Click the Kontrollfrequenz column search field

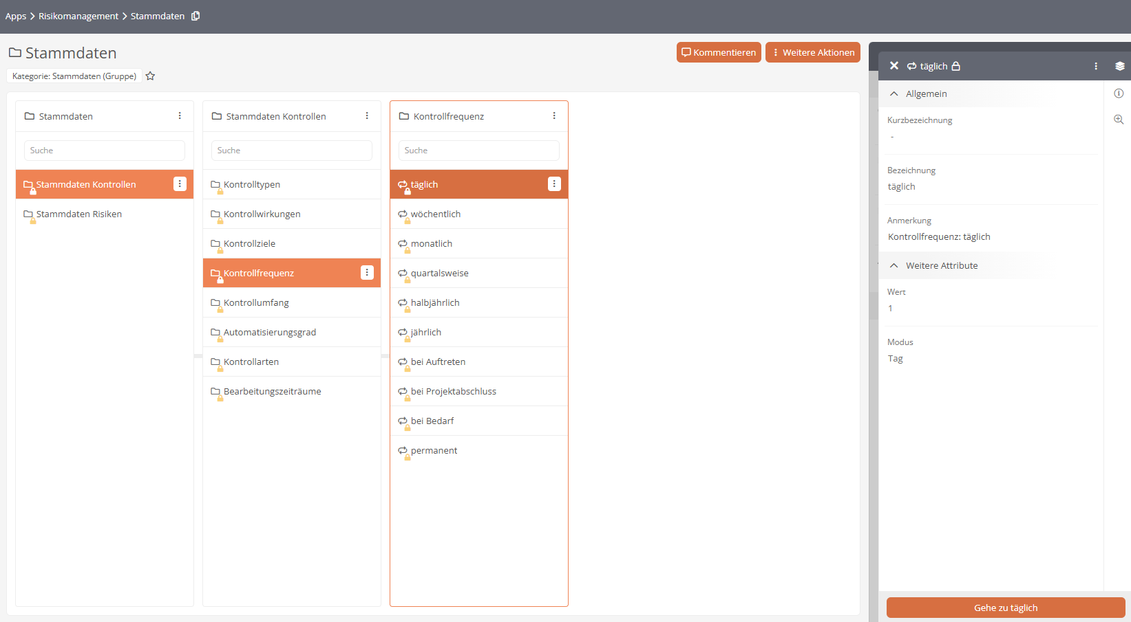point(478,151)
